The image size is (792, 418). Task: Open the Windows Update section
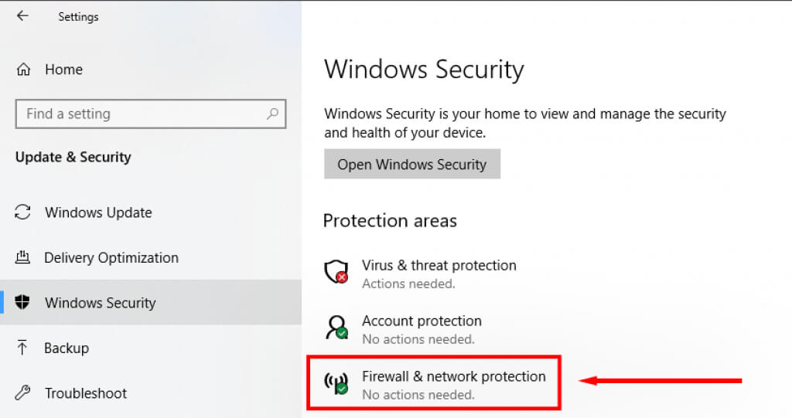click(98, 212)
